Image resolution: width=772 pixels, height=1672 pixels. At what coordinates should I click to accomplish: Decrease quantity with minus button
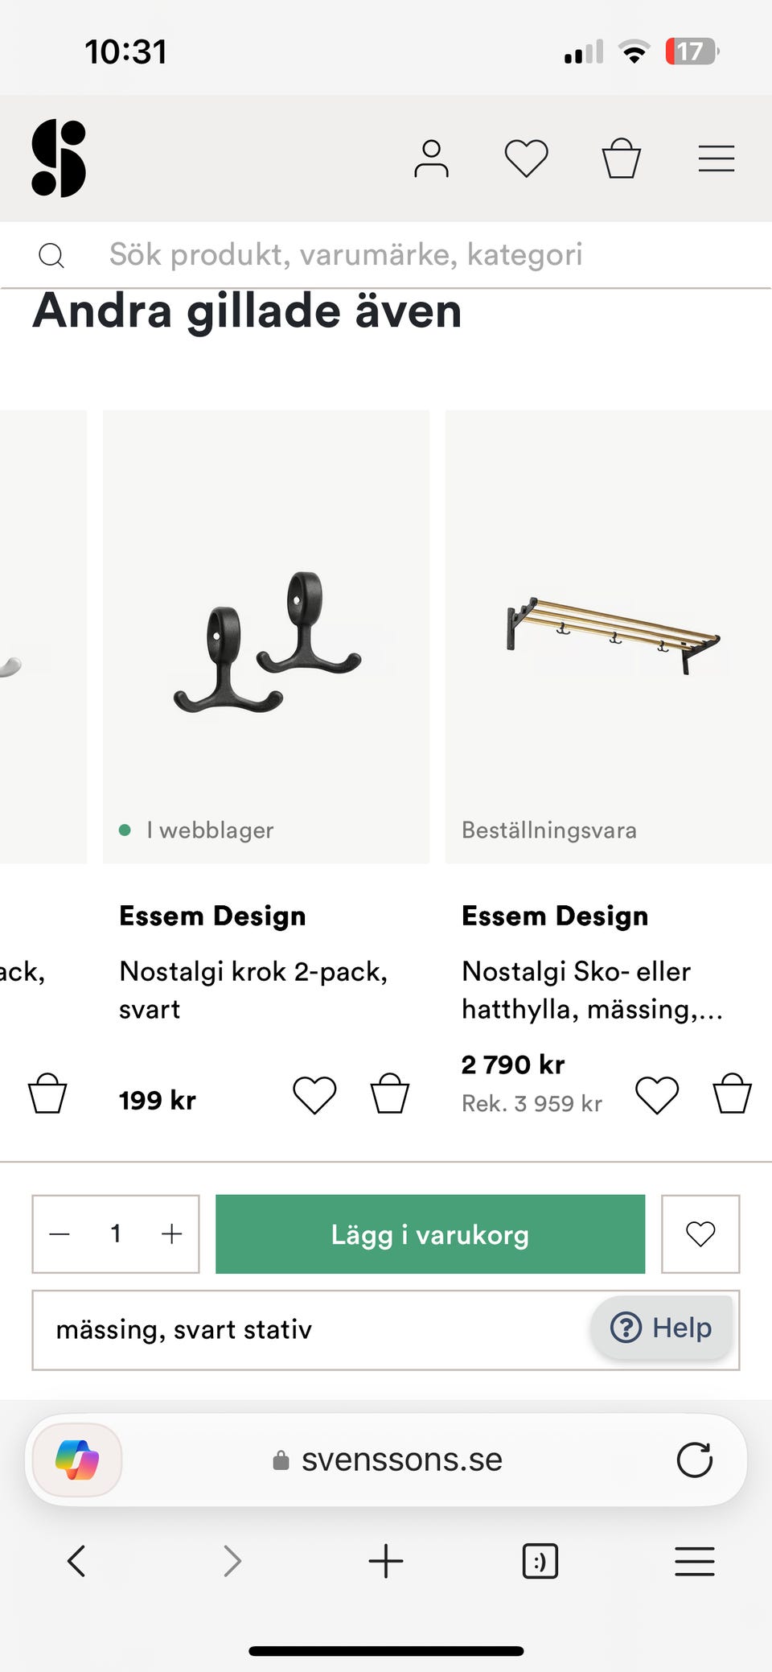(x=60, y=1234)
